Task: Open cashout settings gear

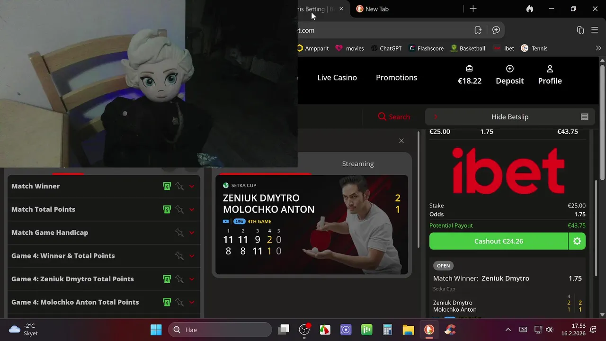Action: [577, 241]
